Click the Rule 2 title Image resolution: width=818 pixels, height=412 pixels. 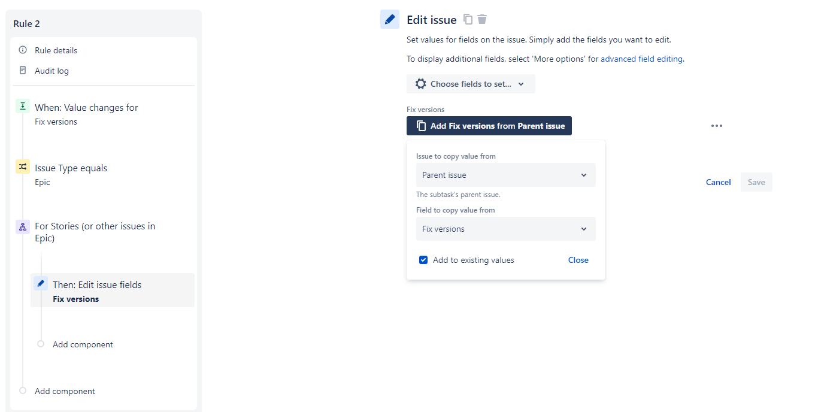pyautogui.click(x=26, y=24)
